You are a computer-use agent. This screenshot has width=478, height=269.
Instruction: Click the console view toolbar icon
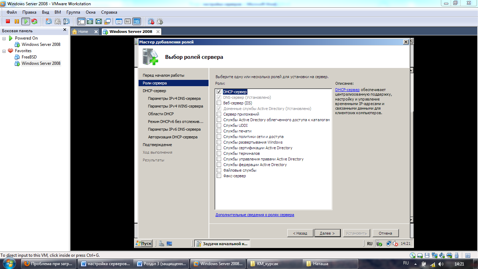[136, 21]
